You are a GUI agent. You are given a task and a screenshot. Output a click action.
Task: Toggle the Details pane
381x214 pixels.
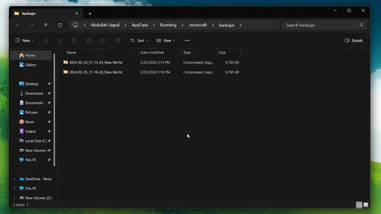[354, 40]
